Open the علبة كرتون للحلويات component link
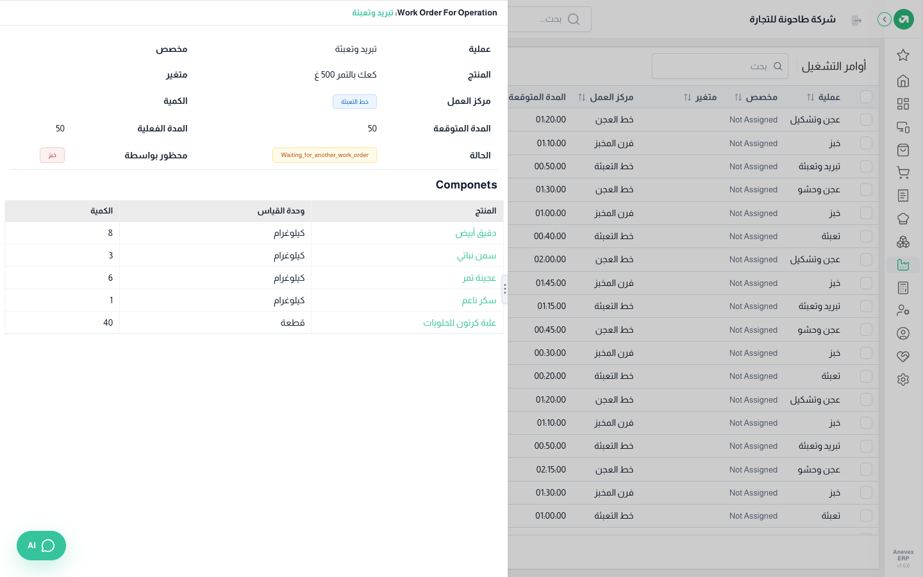 pos(460,322)
